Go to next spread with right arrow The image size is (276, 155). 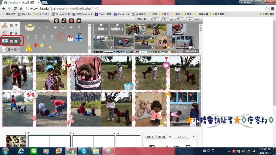[x=193, y=136]
